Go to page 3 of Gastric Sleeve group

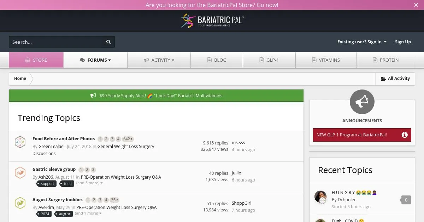click(93, 170)
